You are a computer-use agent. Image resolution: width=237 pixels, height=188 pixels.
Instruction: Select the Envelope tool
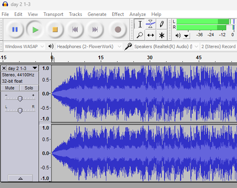pyautogui.click(x=151, y=24)
